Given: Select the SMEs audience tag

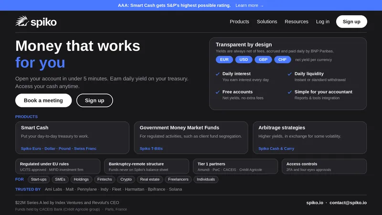Looking at the screenshot, I should pos(60,180).
